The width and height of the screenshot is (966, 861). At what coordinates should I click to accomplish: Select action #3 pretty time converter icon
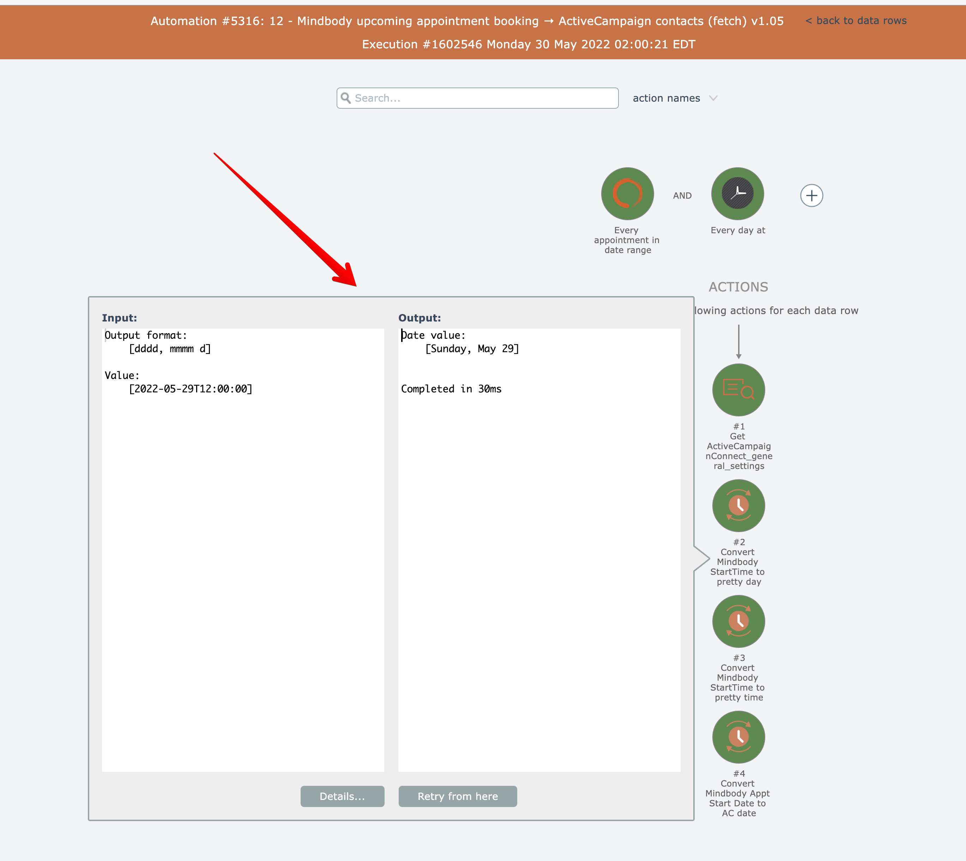click(738, 621)
